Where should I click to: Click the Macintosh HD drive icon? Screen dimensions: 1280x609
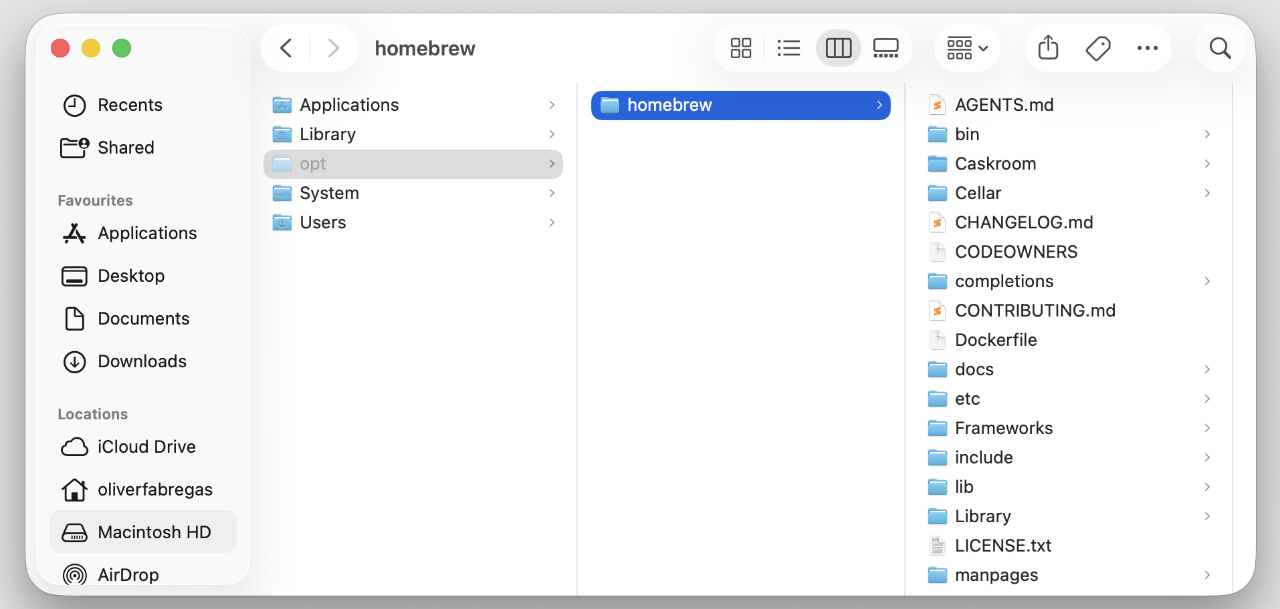pyautogui.click(x=74, y=532)
